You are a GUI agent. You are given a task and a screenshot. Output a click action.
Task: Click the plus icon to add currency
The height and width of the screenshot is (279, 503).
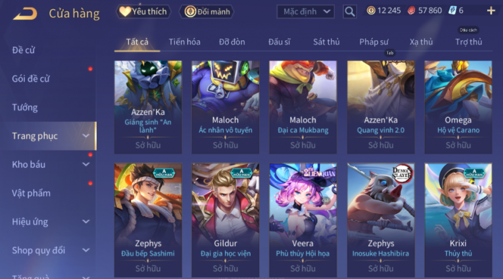(491, 11)
